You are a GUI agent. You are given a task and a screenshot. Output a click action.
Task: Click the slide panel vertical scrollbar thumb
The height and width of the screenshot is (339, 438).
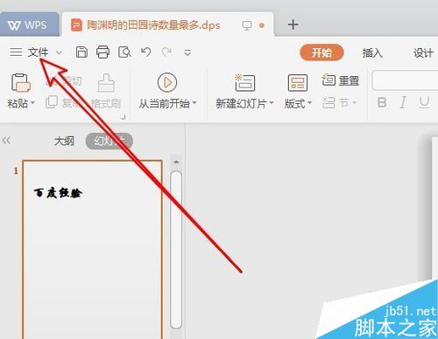(x=176, y=250)
